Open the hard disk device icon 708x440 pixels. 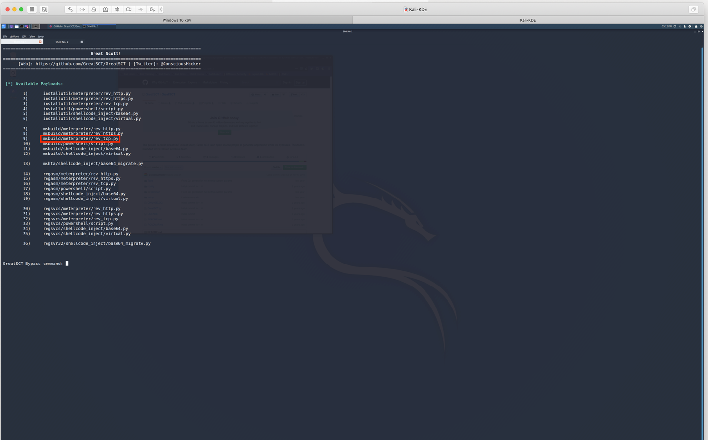[94, 9]
